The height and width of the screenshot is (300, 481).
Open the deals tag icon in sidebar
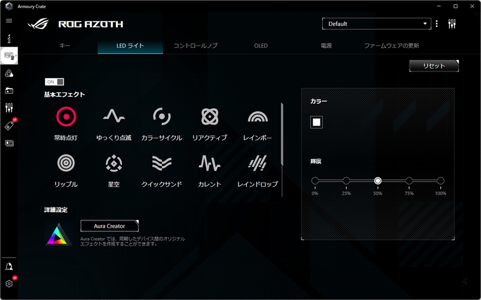(9, 126)
